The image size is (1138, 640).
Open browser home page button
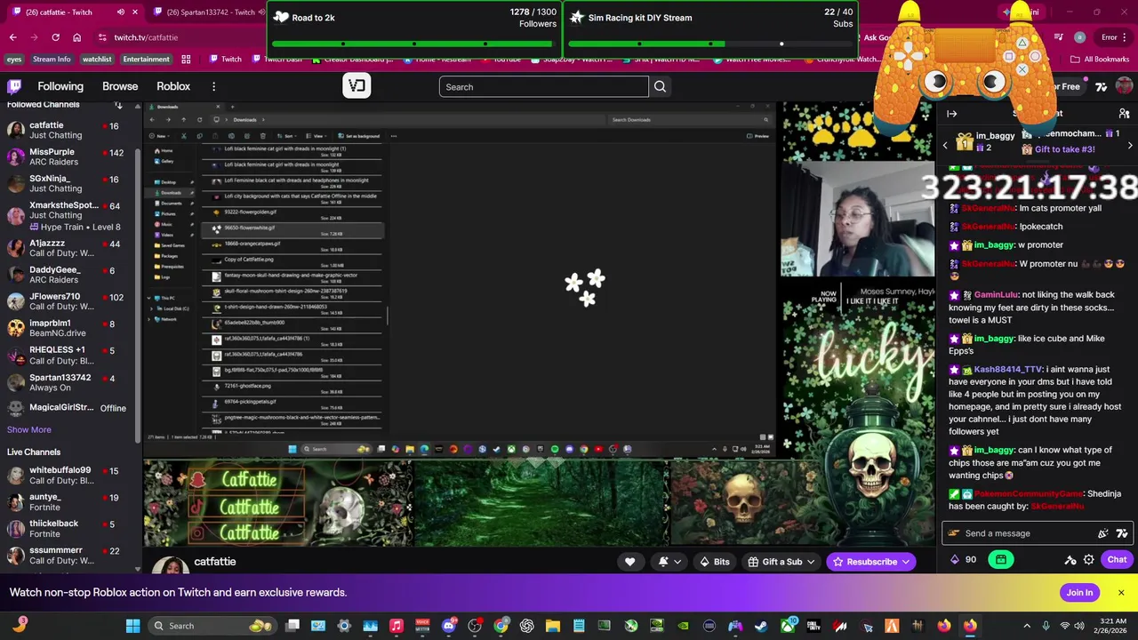coord(76,37)
